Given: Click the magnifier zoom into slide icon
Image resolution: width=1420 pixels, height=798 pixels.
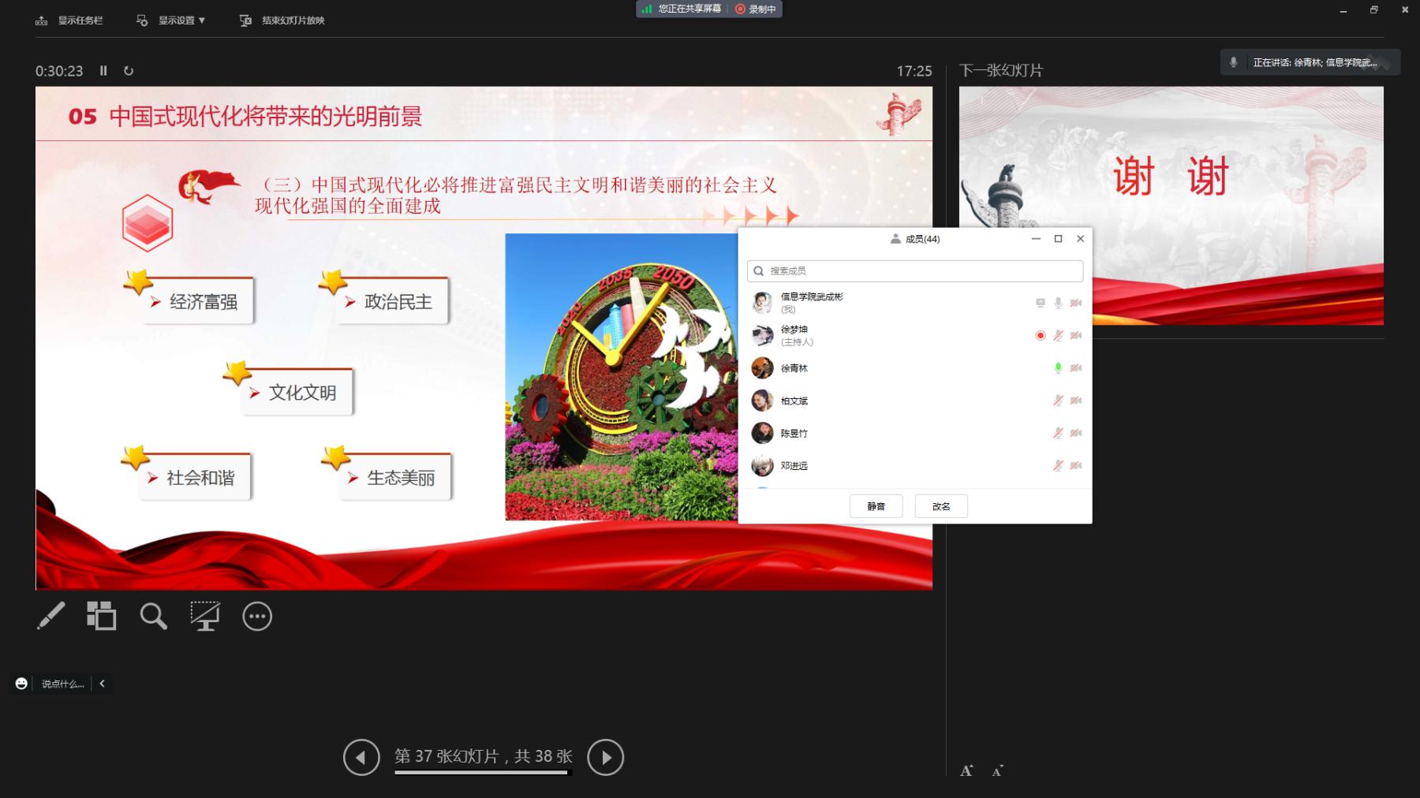Looking at the screenshot, I should tap(153, 616).
